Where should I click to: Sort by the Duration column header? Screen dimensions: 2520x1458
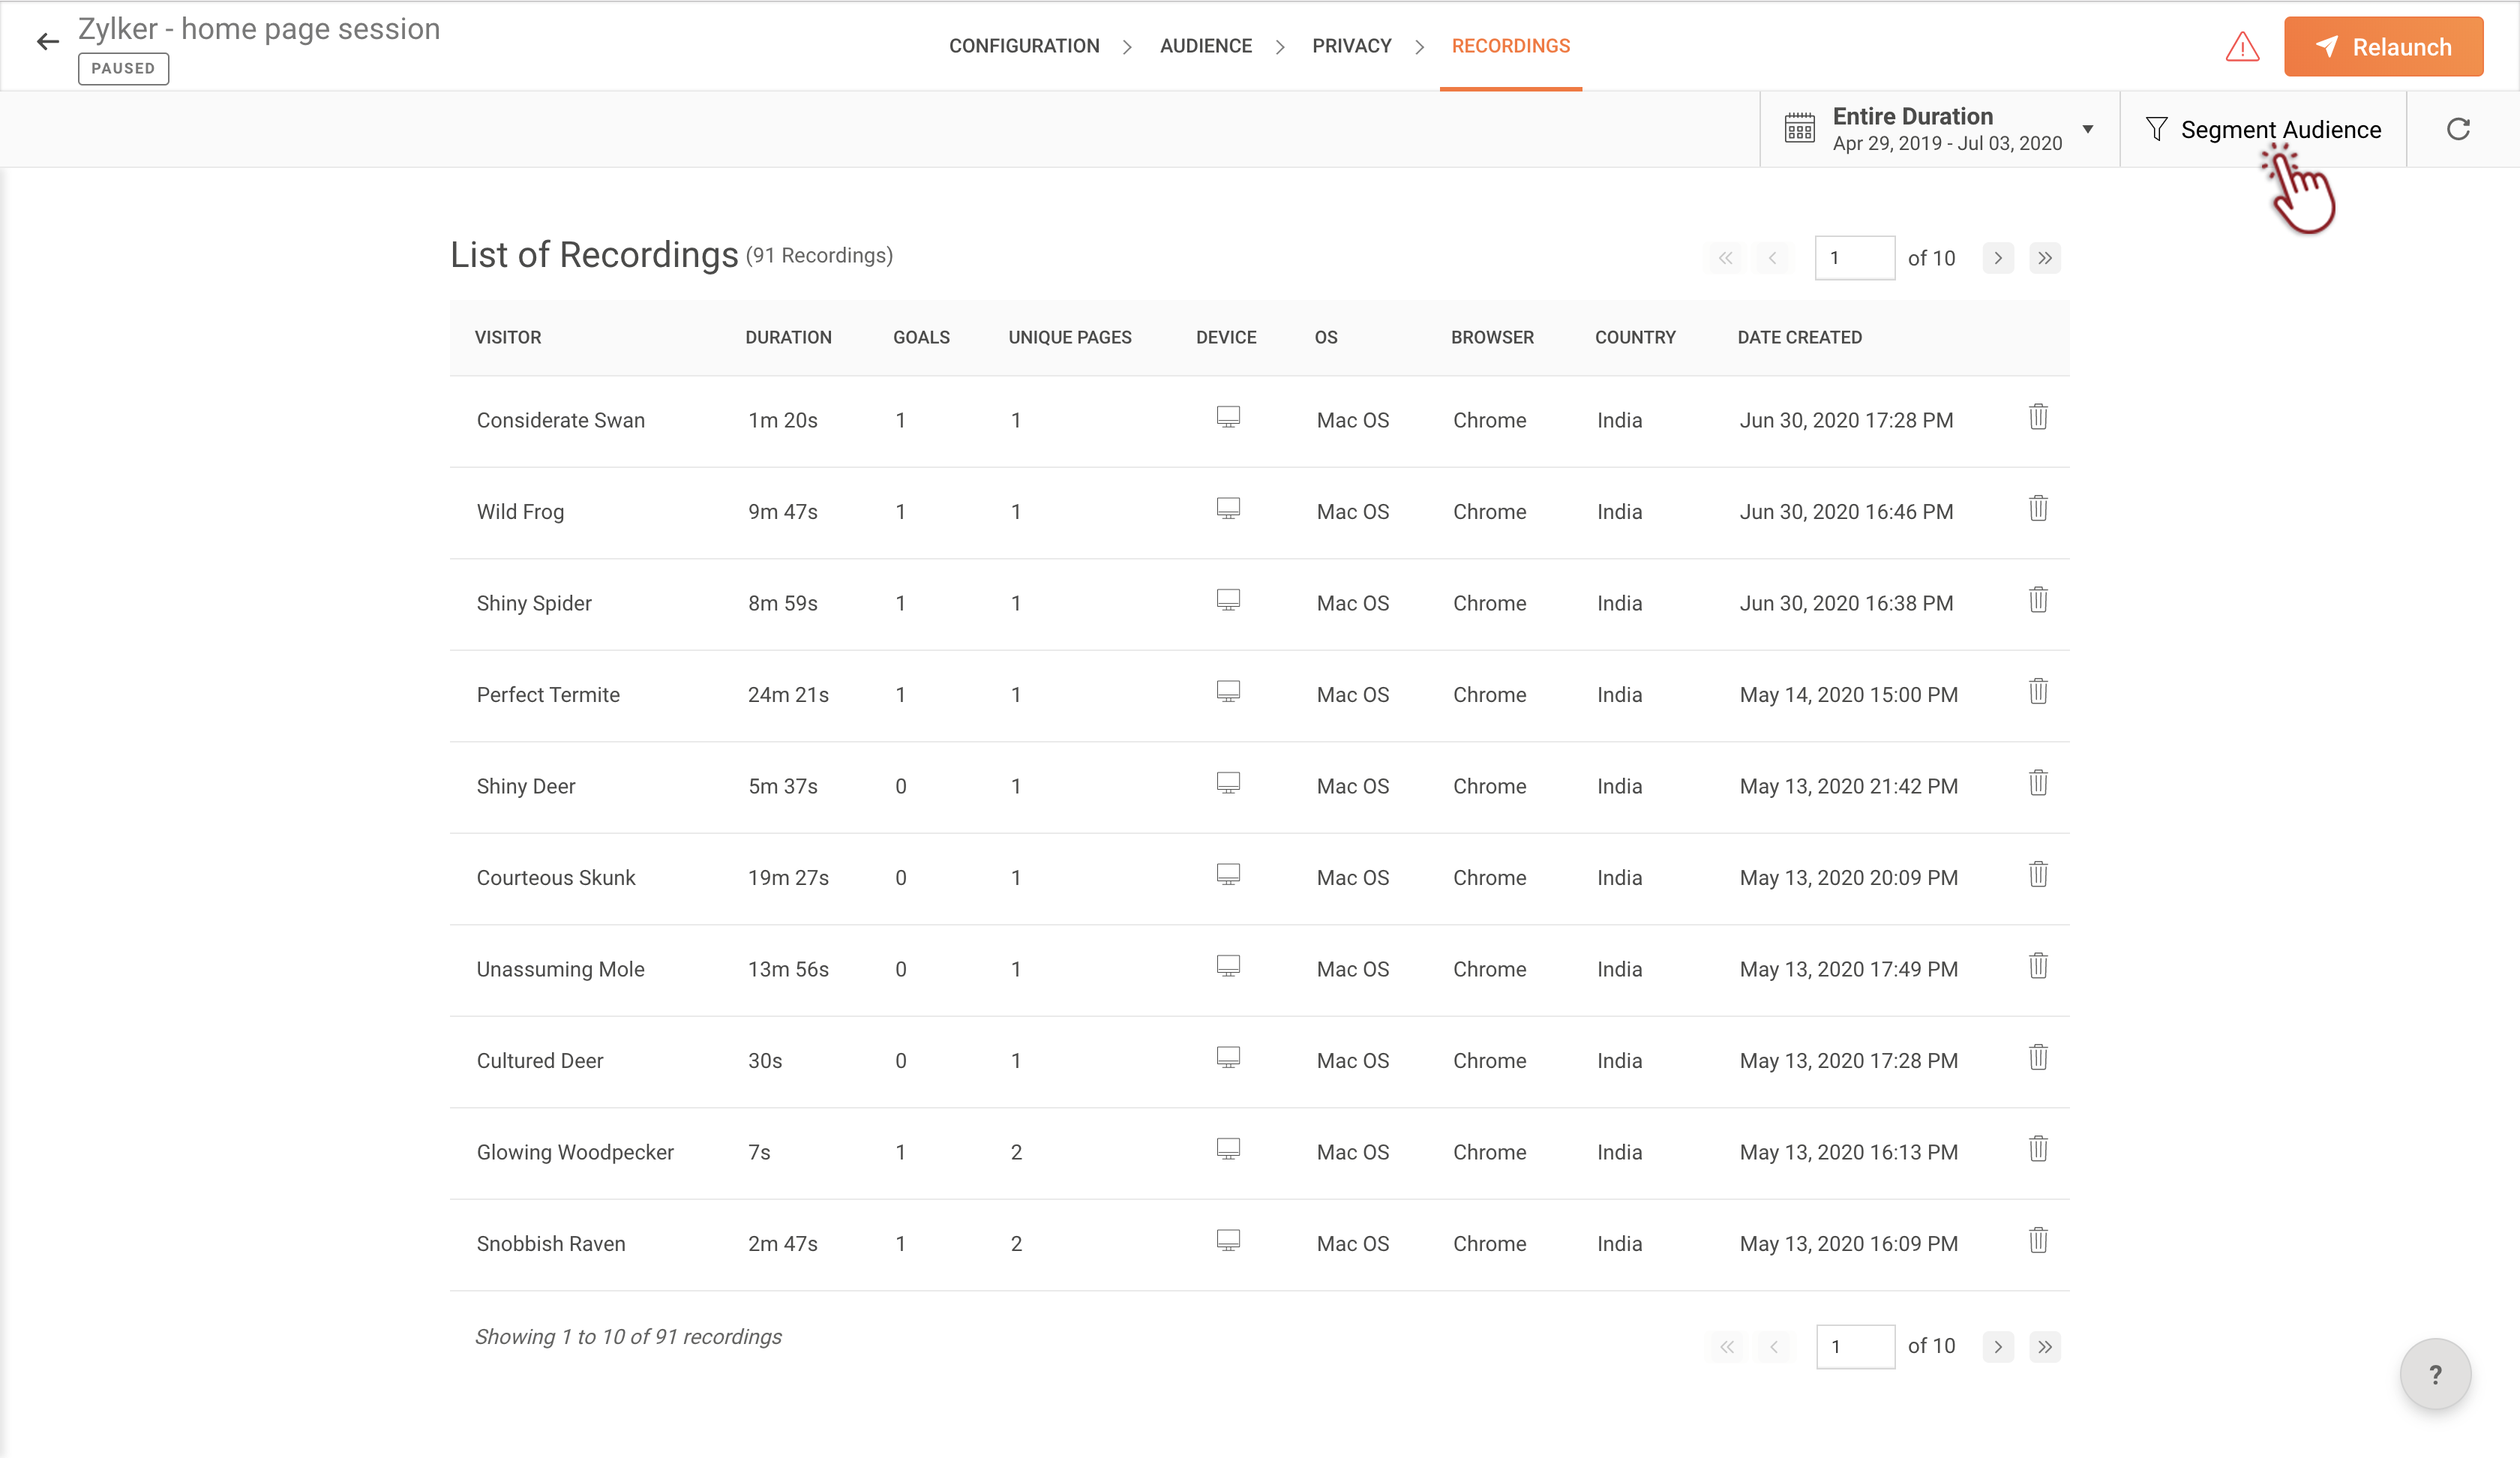pyautogui.click(x=788, y=338)
